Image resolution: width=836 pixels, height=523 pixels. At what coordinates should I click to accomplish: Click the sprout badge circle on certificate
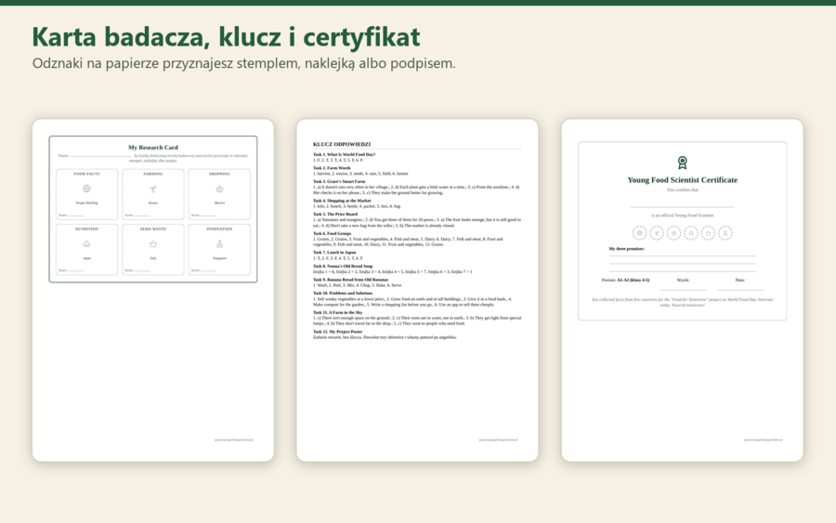tap(657, 233)
